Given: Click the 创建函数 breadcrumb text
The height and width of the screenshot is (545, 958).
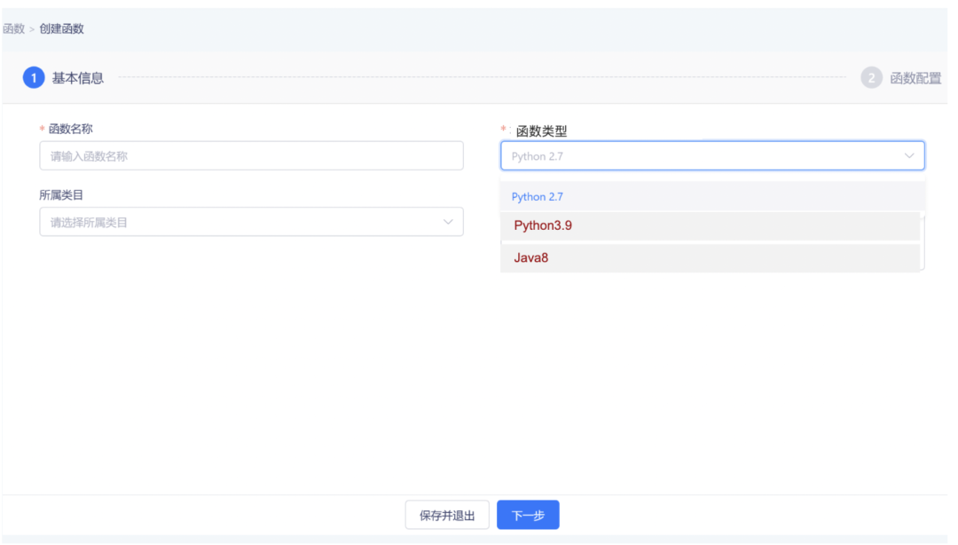Looking at the screenshot, I should (62, 29).
